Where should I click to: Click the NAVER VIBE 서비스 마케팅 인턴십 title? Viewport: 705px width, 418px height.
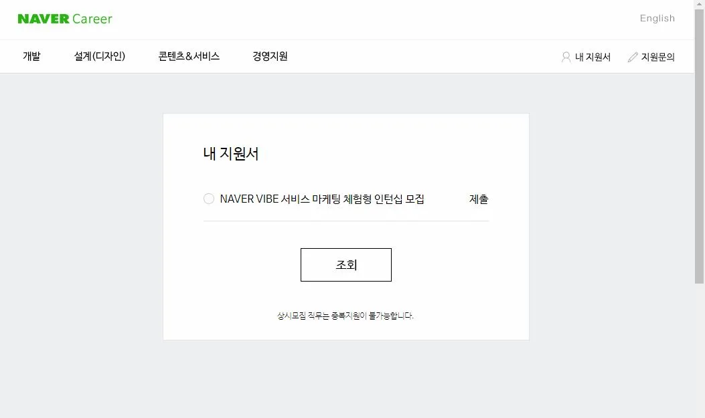coord(322,199)
